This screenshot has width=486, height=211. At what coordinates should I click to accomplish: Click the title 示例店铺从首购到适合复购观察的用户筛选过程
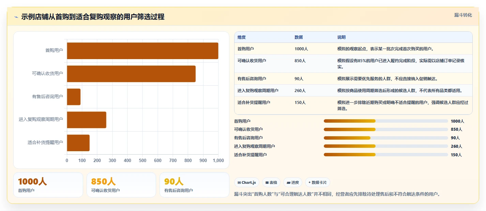(x=93, y=17)
